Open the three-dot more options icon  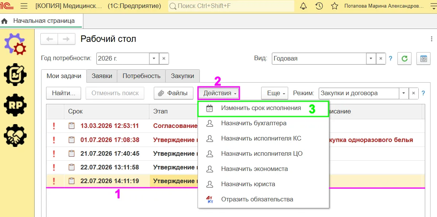[432, 39]
